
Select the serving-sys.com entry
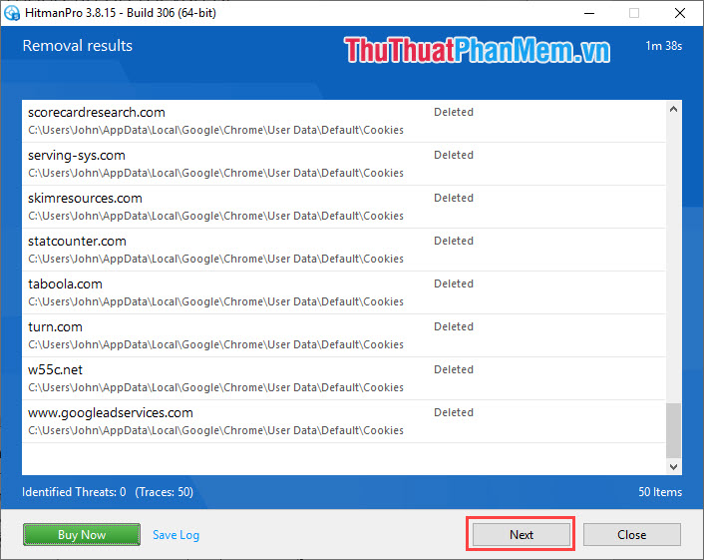(343, 164)
